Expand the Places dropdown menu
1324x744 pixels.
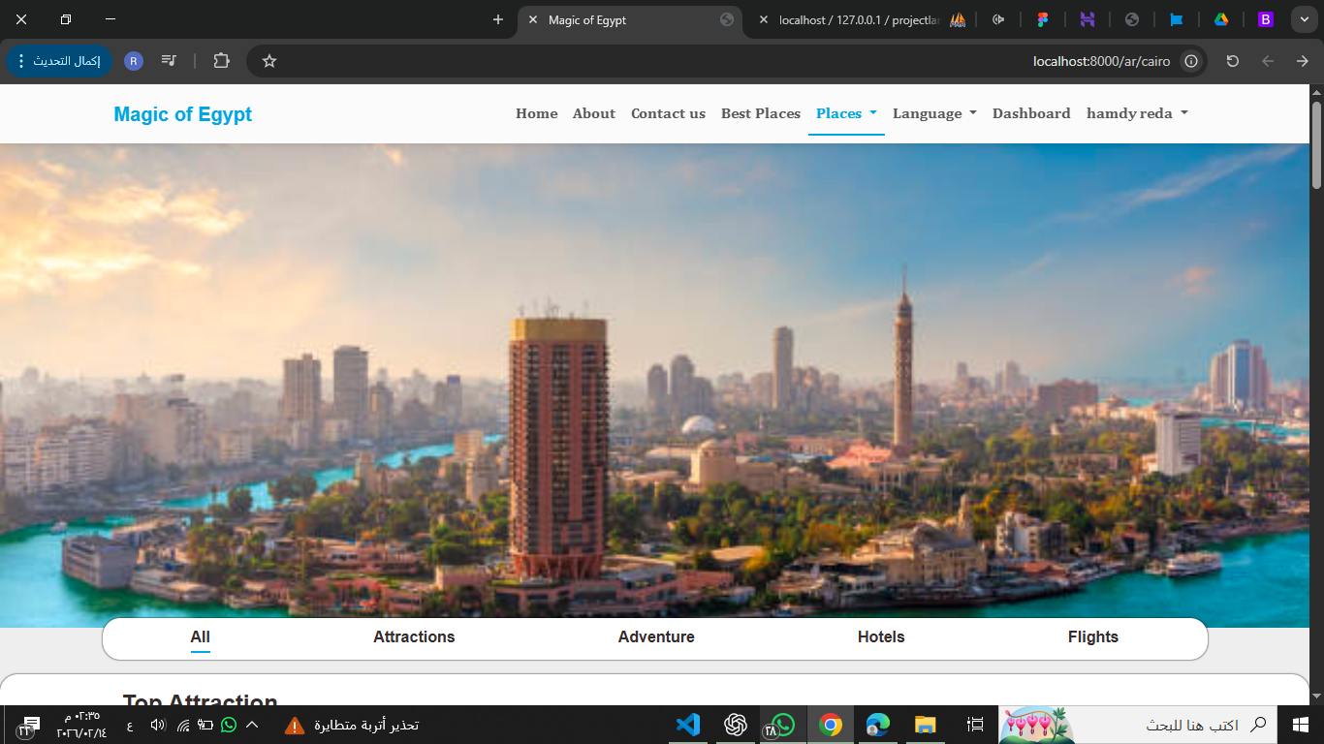(x=845, y=113)
